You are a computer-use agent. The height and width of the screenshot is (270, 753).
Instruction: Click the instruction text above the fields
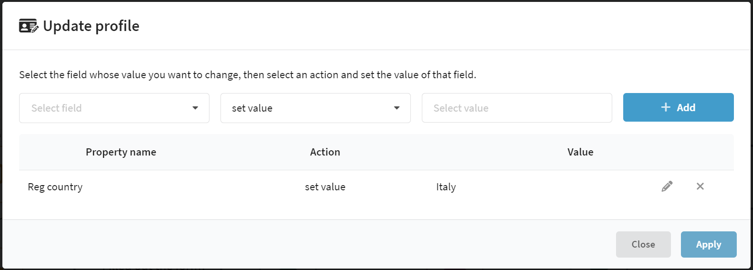pos(248,75)
